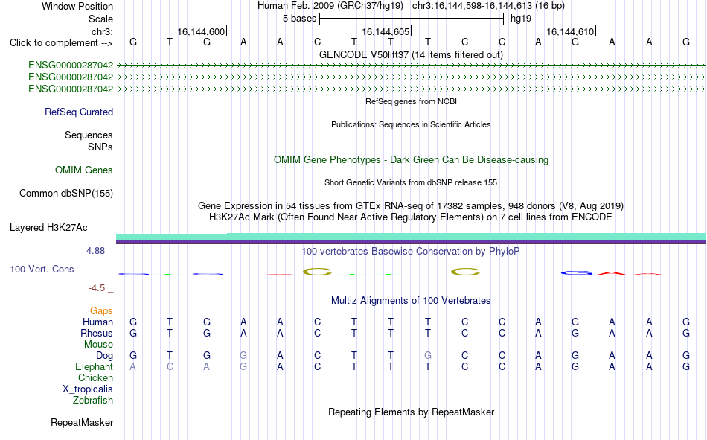Click 'Short Genetic Variants from dbSNP release 155'

point(411,182)
